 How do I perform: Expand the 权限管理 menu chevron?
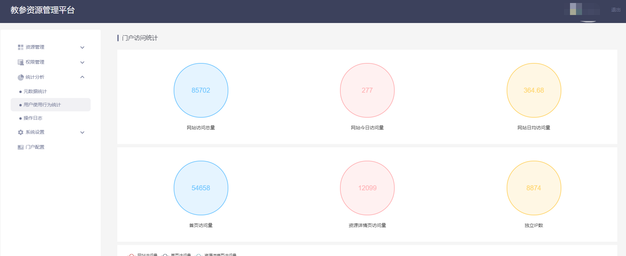tap(82, 62)
